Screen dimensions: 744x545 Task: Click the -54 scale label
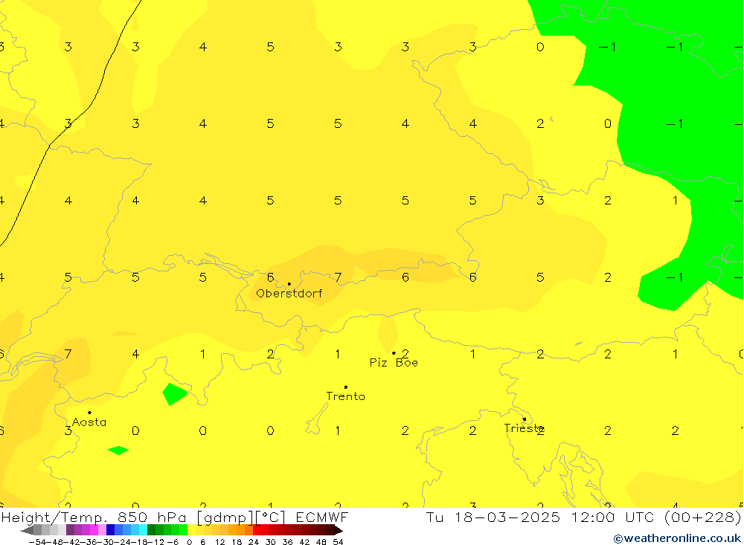(37, 542)
